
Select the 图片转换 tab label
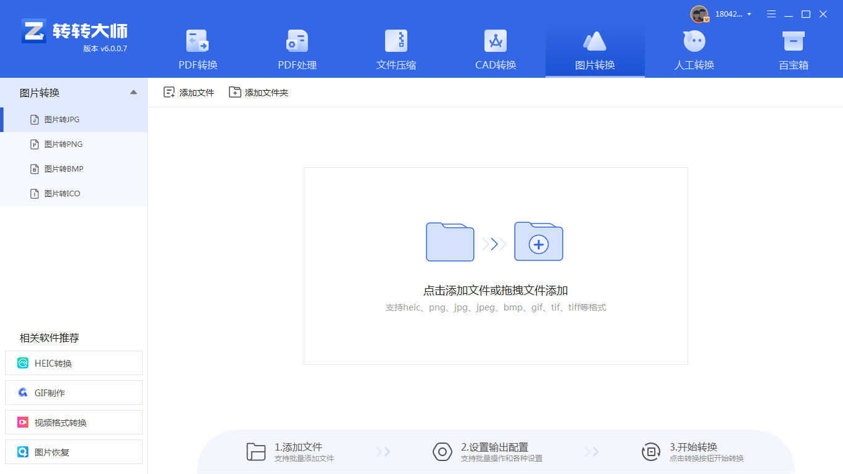(595, 65)
